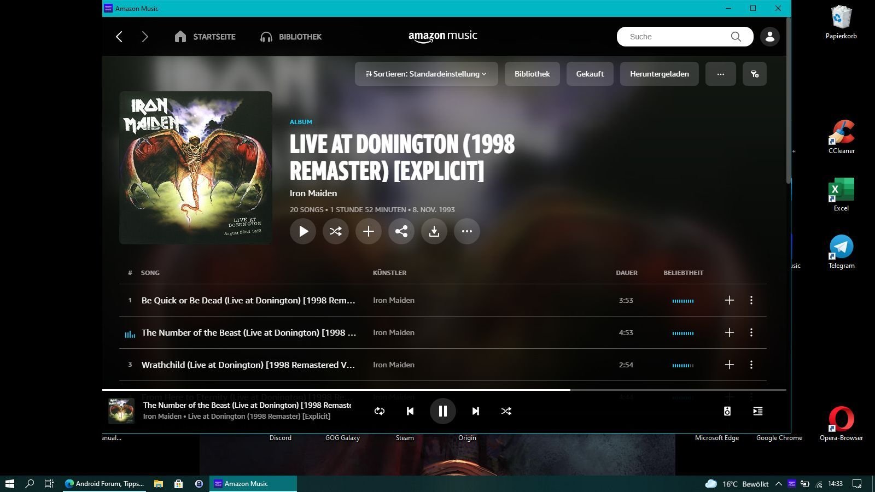The height and width of the screenshot is (492, 875).
Task: Expand the Sortieren: Standardeinstellung dropdown
Action: click(426, 74)
